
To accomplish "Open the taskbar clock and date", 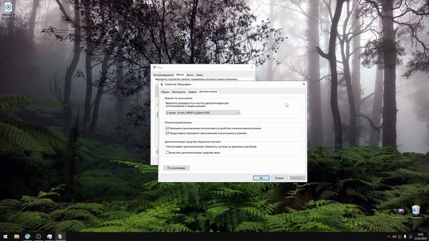I will pos(420,236).
